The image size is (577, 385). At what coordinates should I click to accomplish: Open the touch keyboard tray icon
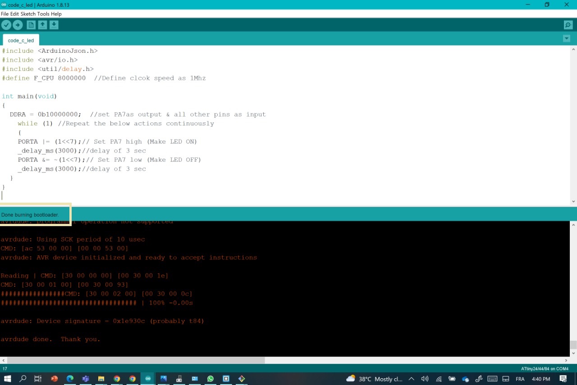click(492, 379)
